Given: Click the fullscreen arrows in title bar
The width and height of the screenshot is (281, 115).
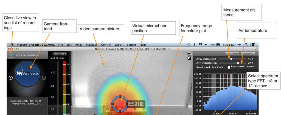Looking at the screenshot, I should [x=257, y=49].
